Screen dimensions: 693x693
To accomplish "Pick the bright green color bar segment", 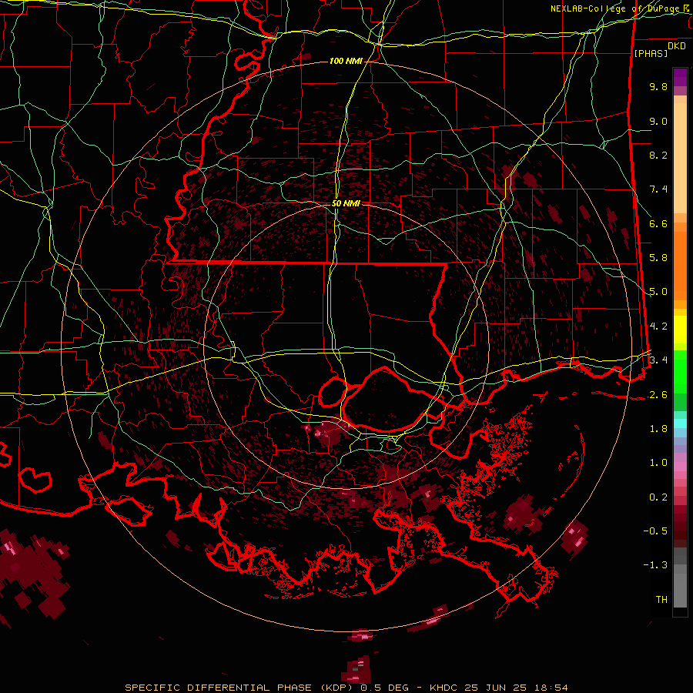I will click(680, 371).
